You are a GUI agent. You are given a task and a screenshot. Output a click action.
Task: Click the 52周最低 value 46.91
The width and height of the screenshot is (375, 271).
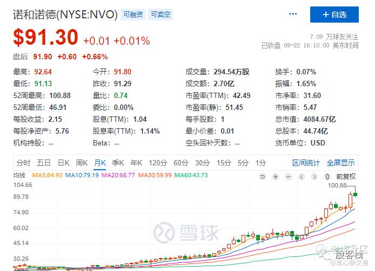[x=58, y=107]
